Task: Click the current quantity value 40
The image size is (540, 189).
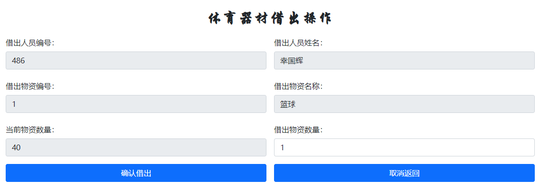Action: click(16, 148)
